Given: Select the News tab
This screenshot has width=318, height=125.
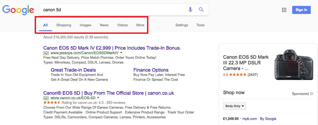Looking at the screenshot, I should tap(104, 25).
